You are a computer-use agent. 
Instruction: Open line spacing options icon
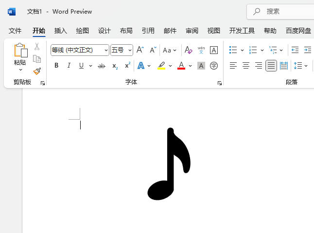click(297, 66)
